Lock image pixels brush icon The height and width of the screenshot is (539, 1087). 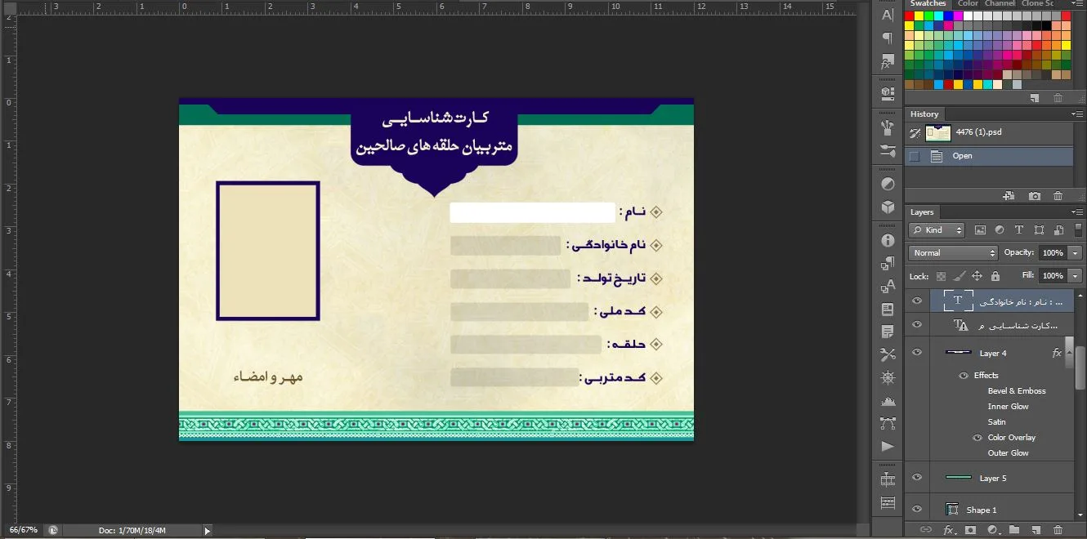point(960,276)
